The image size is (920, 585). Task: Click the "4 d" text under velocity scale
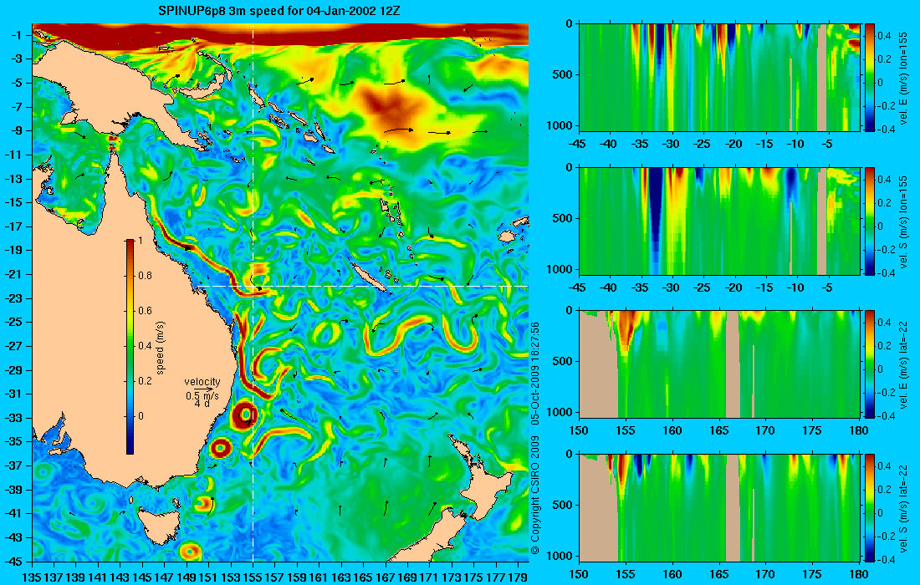click(202, 404)
